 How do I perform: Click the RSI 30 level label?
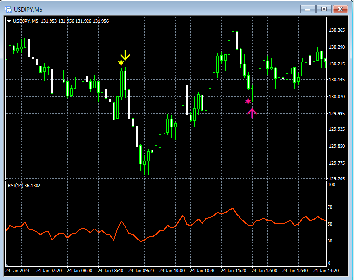pos(330,241)
